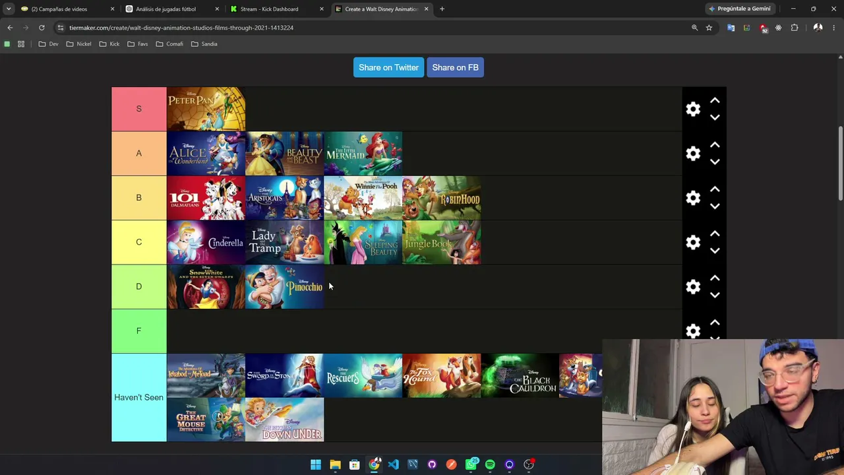Bookmark this page with star icon
Viewport: 844px width, 475px height.
point(709,28)
